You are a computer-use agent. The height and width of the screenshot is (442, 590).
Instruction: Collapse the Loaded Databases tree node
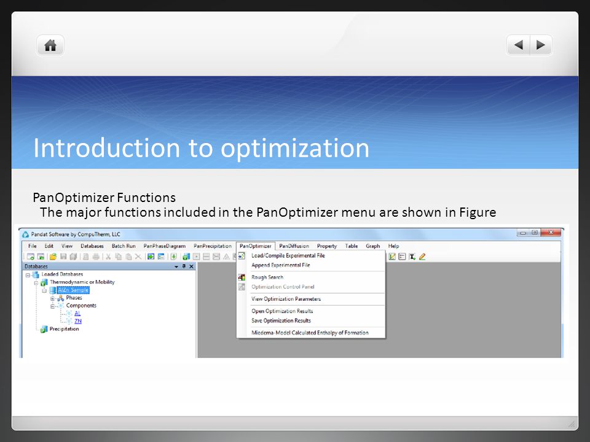tap(28, 275)
